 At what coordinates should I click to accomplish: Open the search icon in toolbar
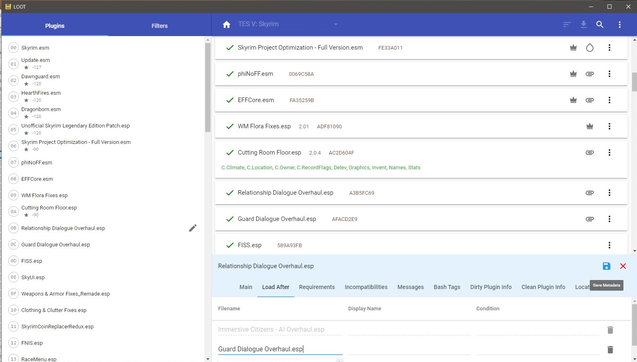600,25
